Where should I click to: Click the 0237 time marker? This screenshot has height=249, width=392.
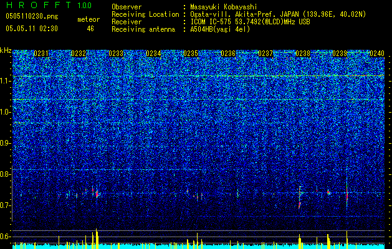coord(265,54)
